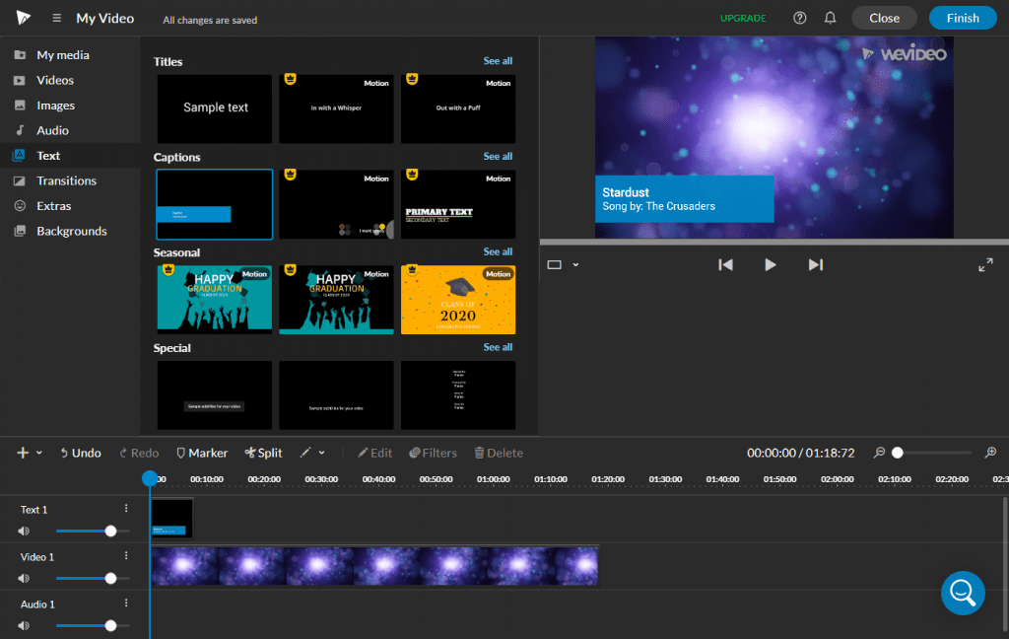Mute the Audio 1 track
This screenshot has height=639, width=1009.
click(x=23, y=625)
